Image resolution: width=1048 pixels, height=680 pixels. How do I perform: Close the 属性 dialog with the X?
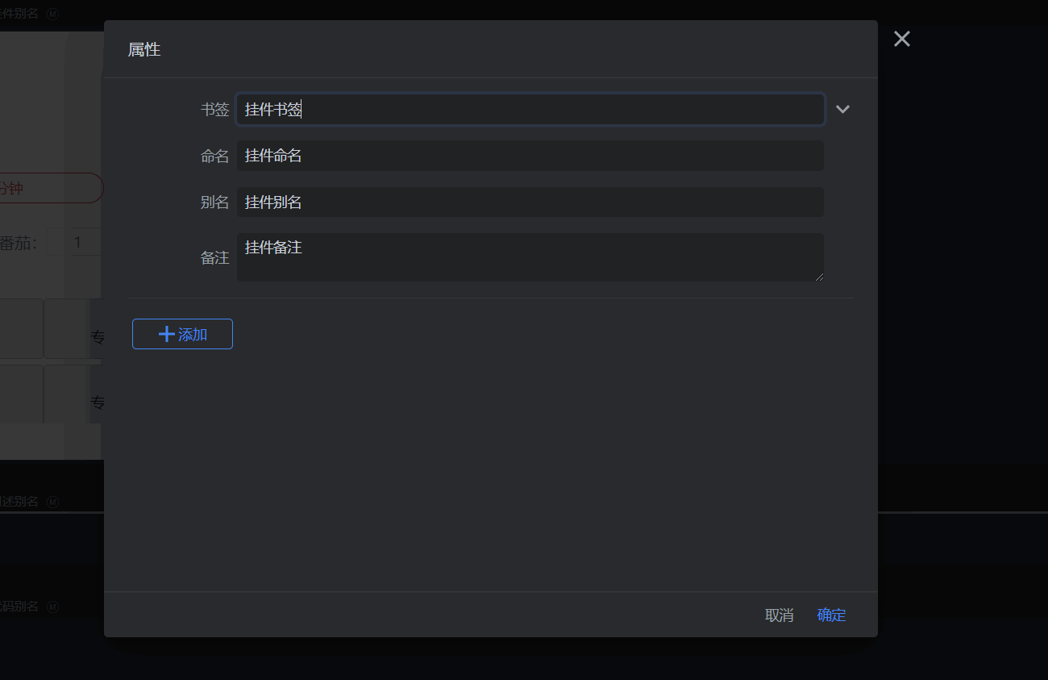click(901, 39)
